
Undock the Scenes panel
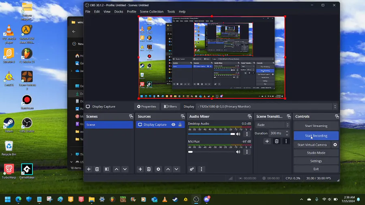[x=131, y=116]
